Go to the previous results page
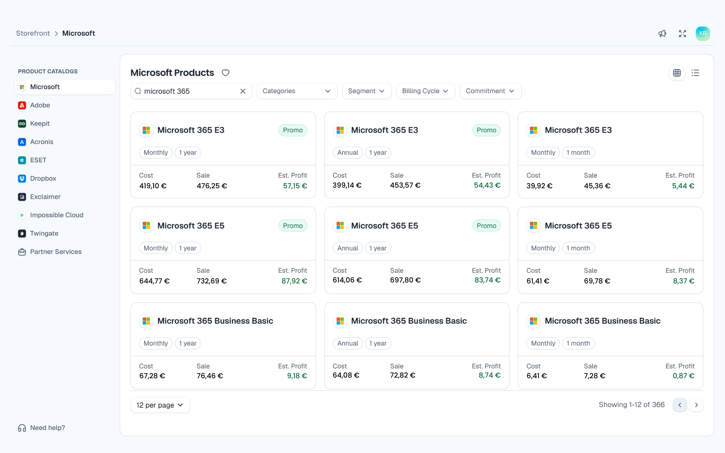The image size is (725, 453). tap(680, 405)
